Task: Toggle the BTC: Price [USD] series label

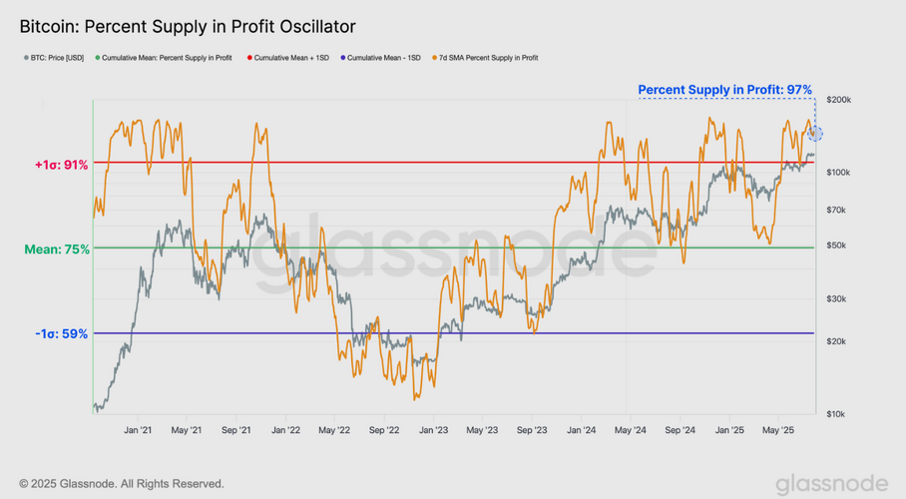Action: point(59,59)
